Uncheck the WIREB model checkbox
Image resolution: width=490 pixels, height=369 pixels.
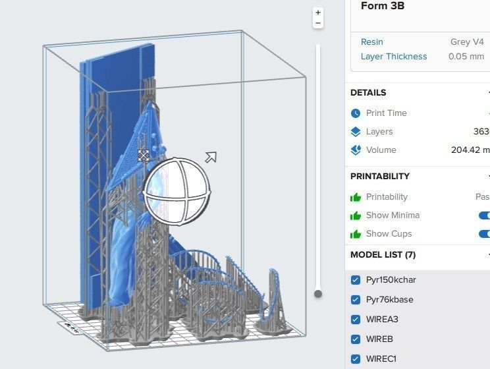(355, 339)
